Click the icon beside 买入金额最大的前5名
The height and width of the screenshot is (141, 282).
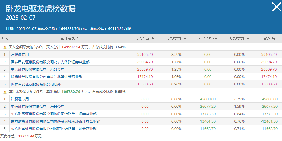5,47
